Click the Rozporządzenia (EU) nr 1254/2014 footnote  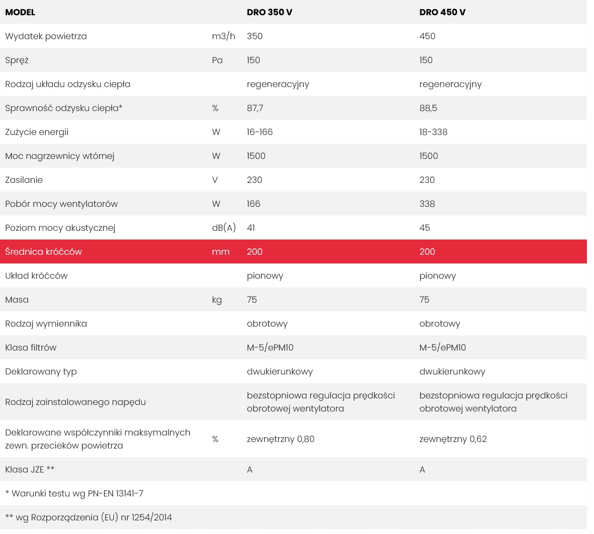click(88, 517)
